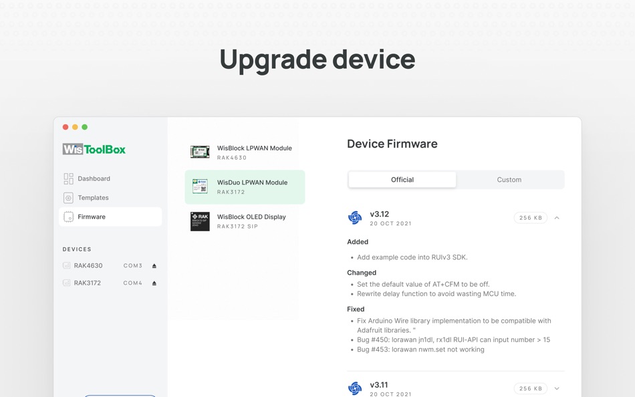Click the green maximize window button

[x=85, y=127]
